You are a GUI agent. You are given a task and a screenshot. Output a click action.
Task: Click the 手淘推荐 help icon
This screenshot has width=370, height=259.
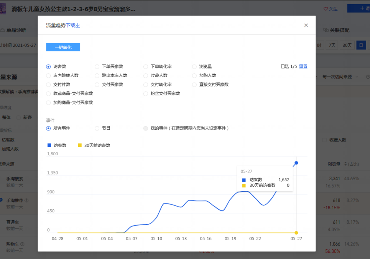pyautogui.click(x=26, y=200)
